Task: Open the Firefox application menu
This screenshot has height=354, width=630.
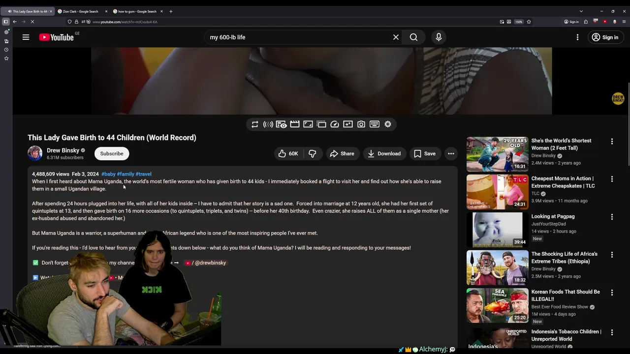Action: pos(624,22)
